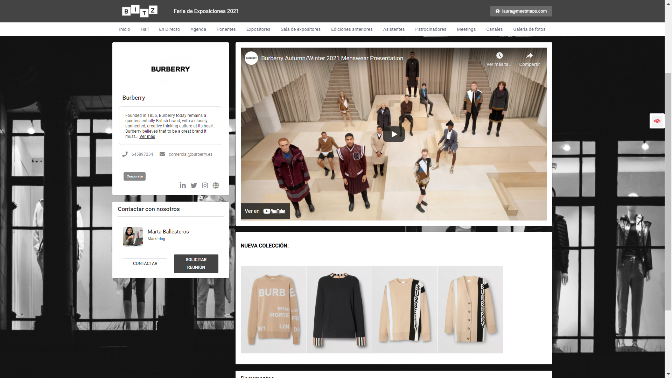
Task: Open Burberry Twitter profile icon
Action: [194, 185]
